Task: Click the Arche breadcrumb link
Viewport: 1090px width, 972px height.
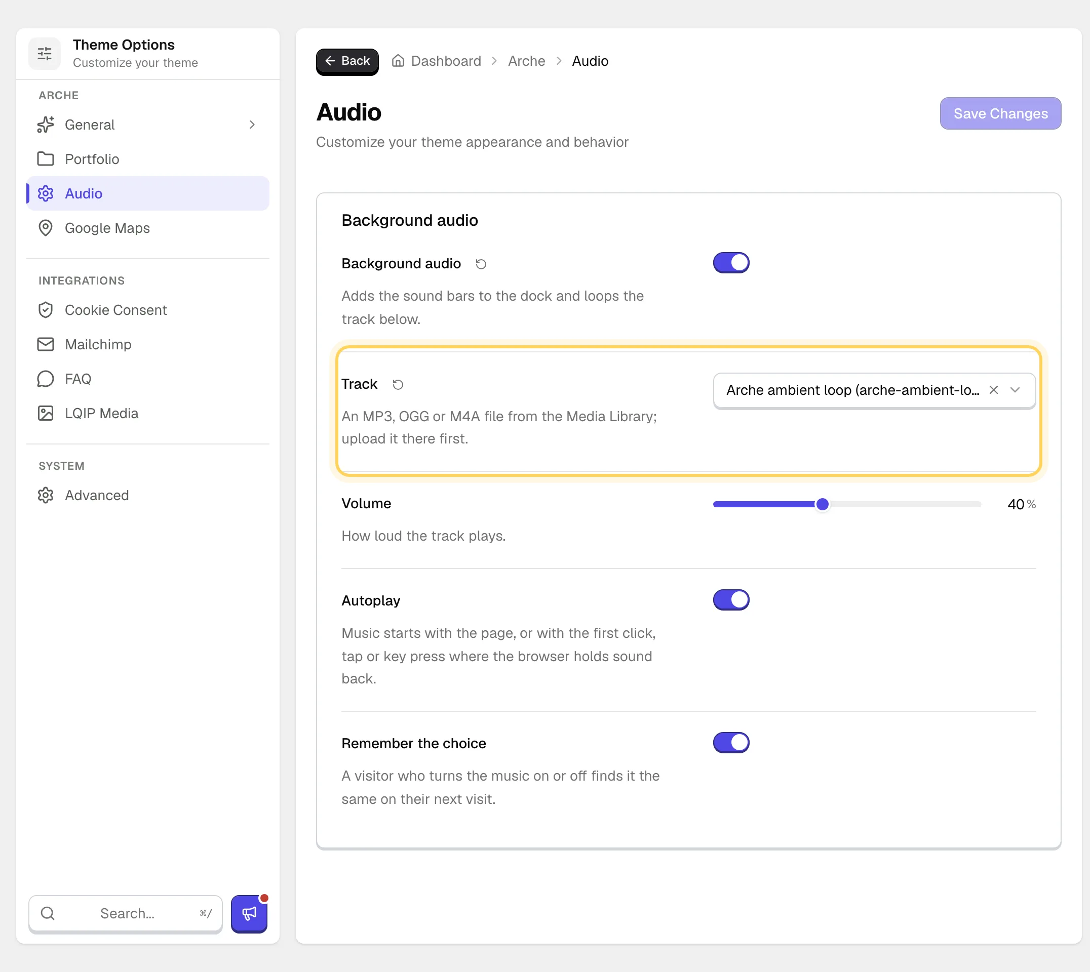Action: pyautogui.click(x=526, y=61)
